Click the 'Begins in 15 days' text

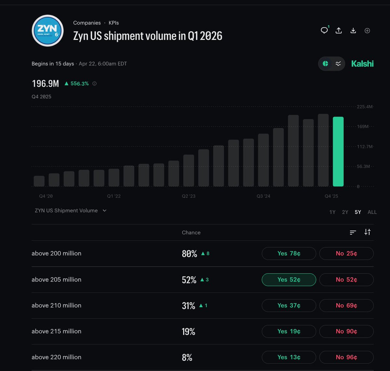point(53,64)
